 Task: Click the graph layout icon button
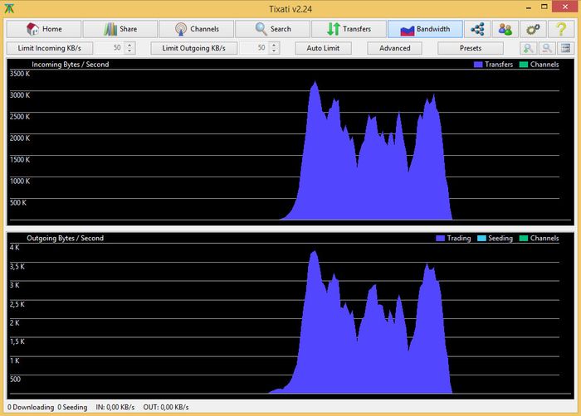(x=565, y=48)
